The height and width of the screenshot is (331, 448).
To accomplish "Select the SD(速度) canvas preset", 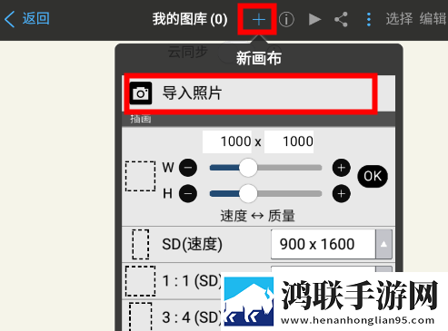I will [192, 244].
